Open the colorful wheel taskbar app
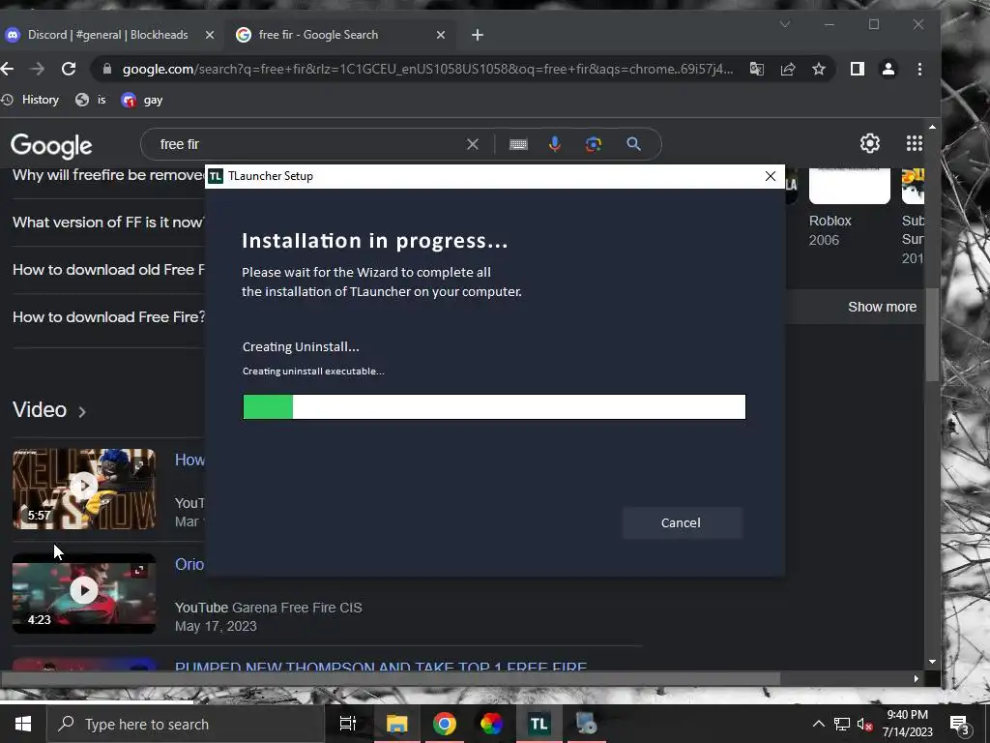Viewport: 990px width, 743px height. (x=491, y=724)
